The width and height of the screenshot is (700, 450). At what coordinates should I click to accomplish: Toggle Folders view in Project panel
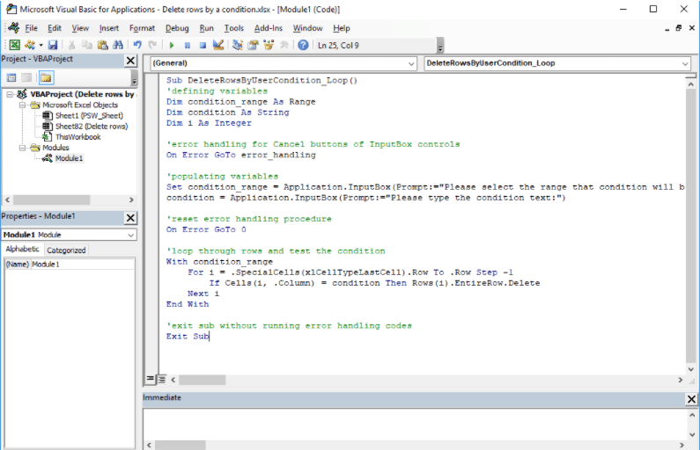coord(46,78)
